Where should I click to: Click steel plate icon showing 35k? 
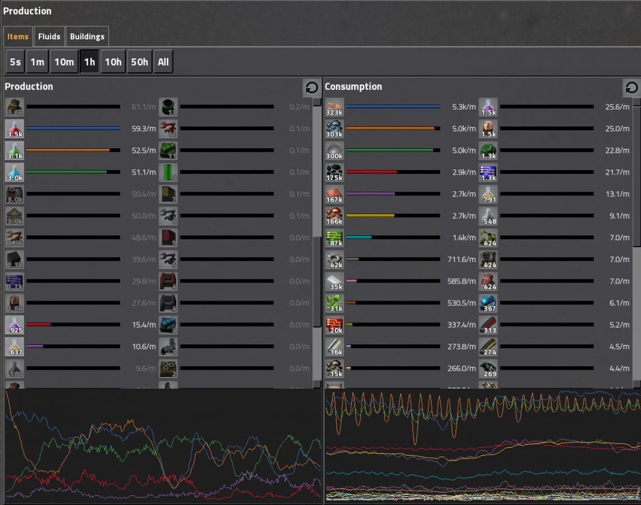(x=334, y=281)
